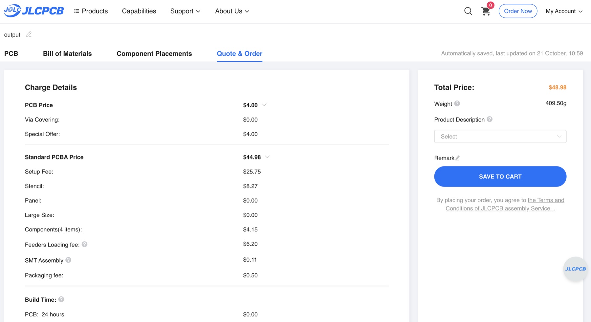This screenshot has height=322, width=591.
Task: Click Build Time help icon
Action: [x=61, y=299]
